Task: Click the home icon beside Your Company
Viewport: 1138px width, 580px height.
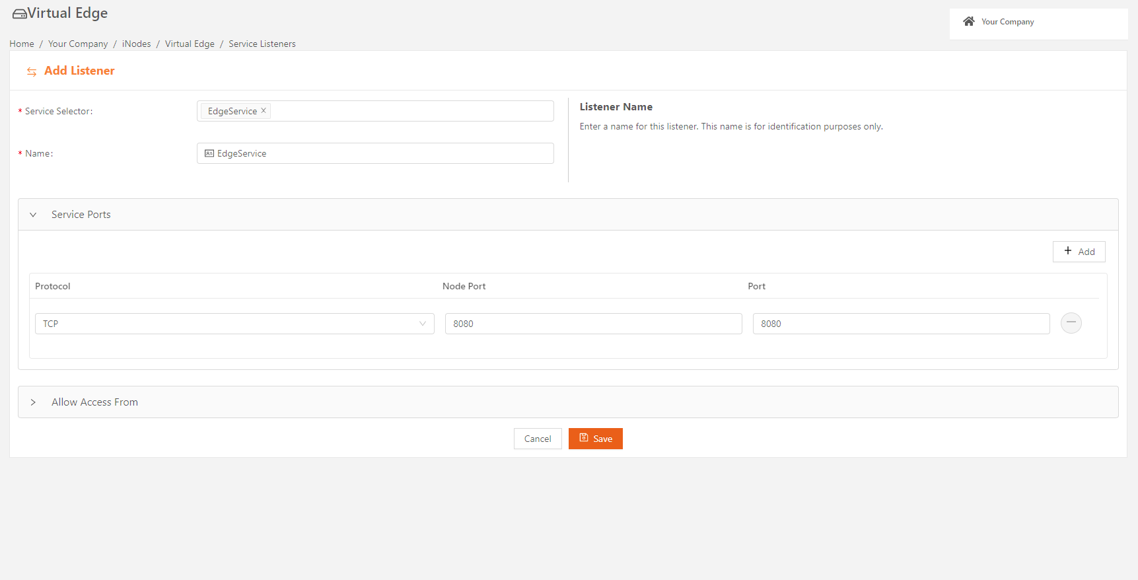Action: (x=969, y=21)
